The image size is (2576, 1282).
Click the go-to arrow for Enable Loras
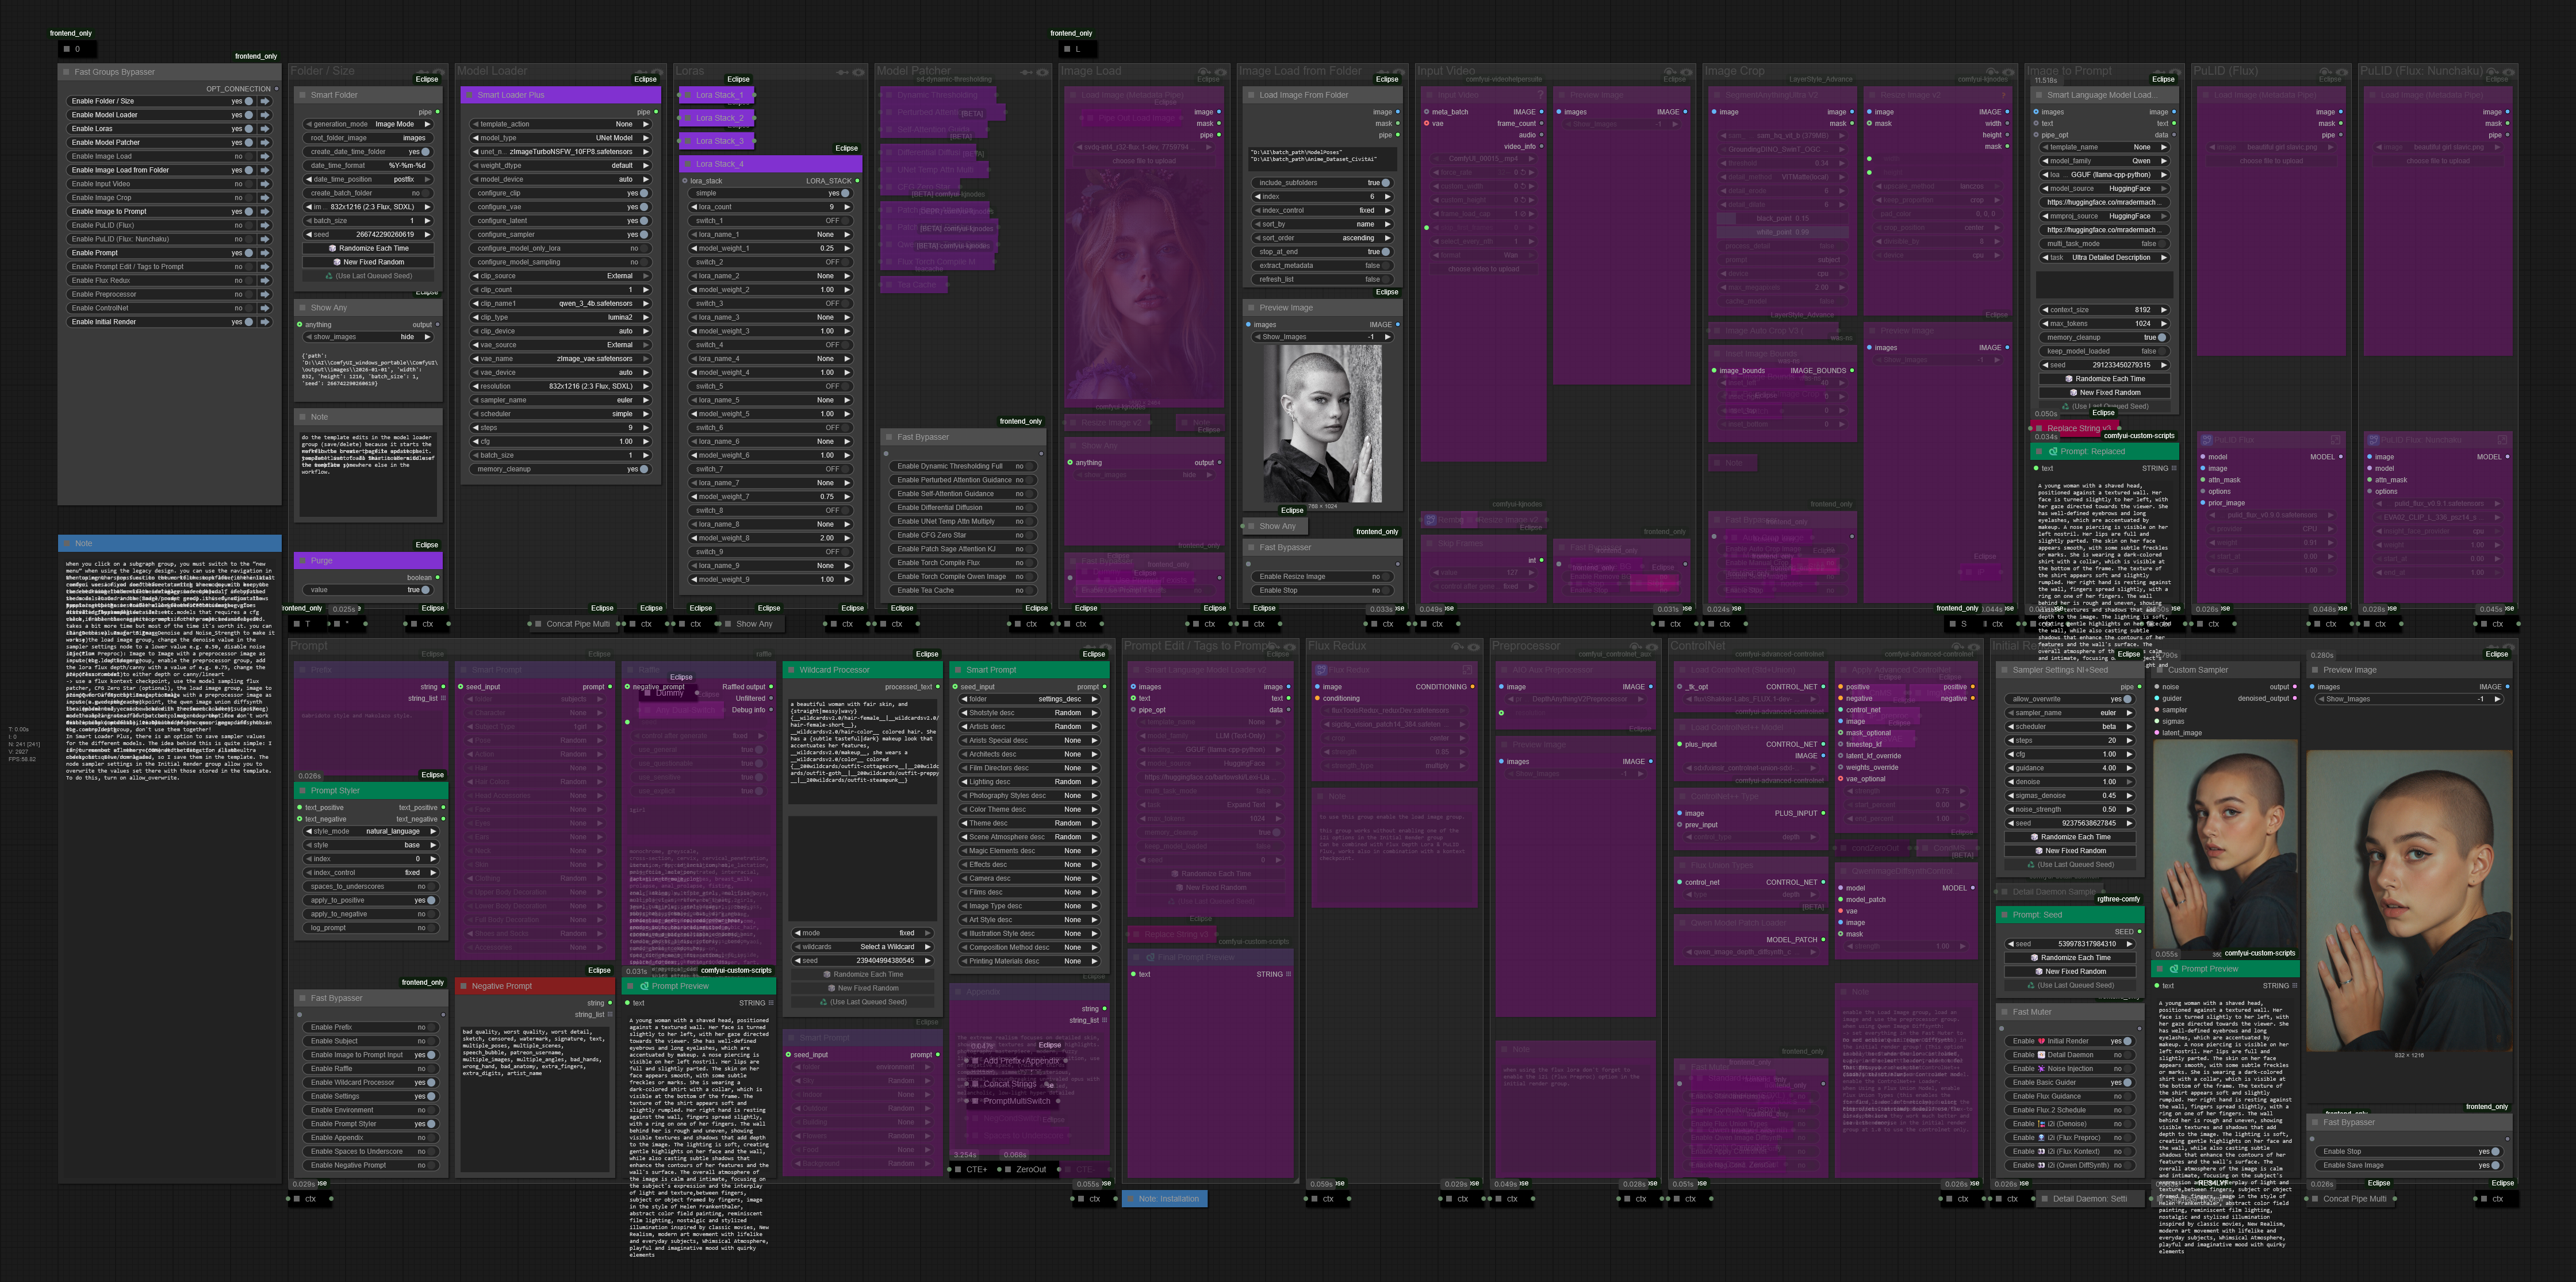[265, 129]
